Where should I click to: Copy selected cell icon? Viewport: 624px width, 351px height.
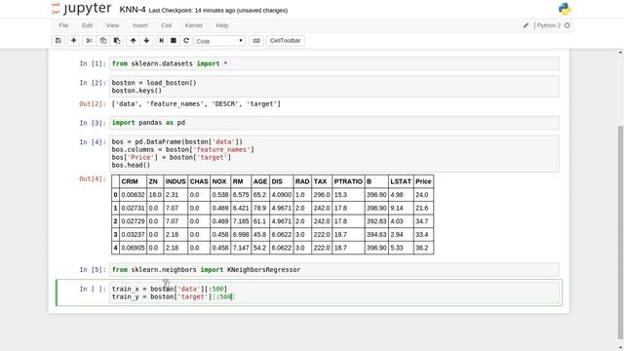(x=103, y=41)
